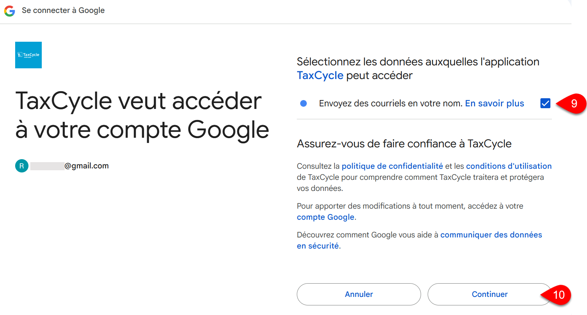
Task: Click the heading 'TaxCycle veut accéder à votre compte Google'
Action: [142, 115]
